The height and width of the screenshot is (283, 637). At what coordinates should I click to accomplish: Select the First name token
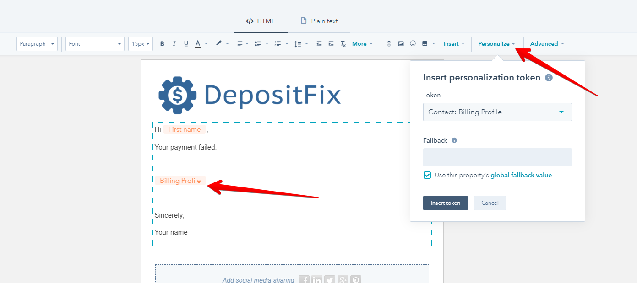(x=185, y=129)
